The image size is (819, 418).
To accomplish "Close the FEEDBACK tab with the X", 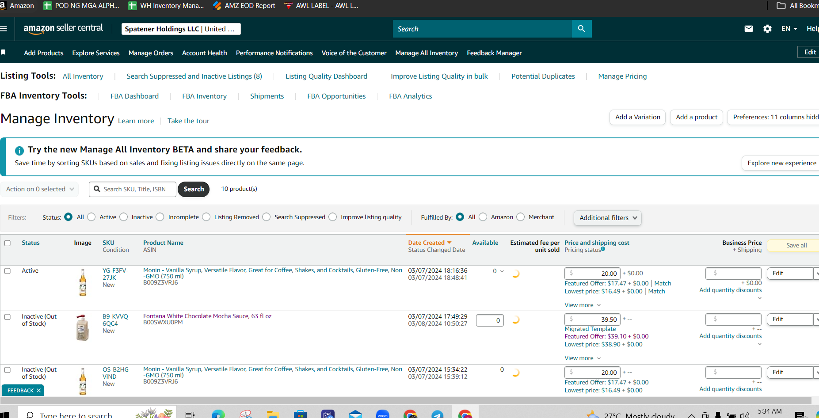I will tap(39, 390).
